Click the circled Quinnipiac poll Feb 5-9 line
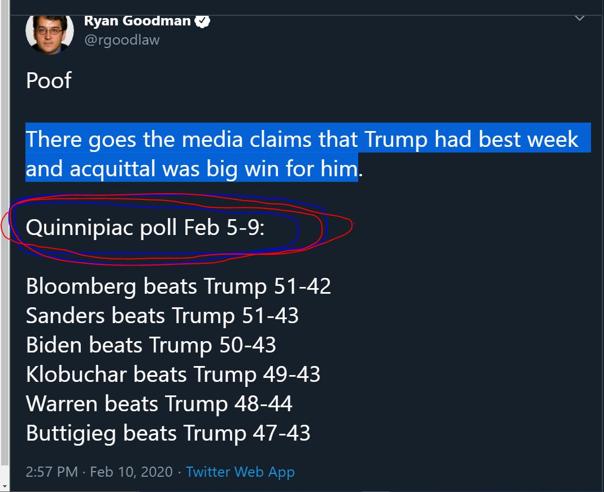Viewport: 604px width, 492px height. [x=145, y=228]
